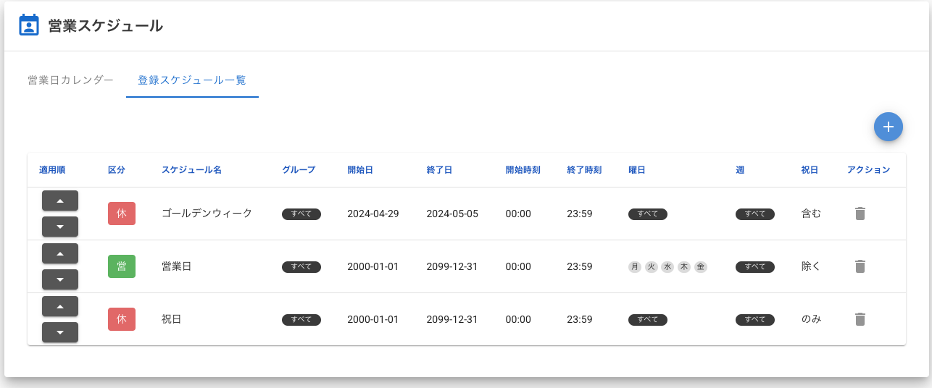Delete the 営業日 schedule row
932x388 pixels.
(860, 266)
